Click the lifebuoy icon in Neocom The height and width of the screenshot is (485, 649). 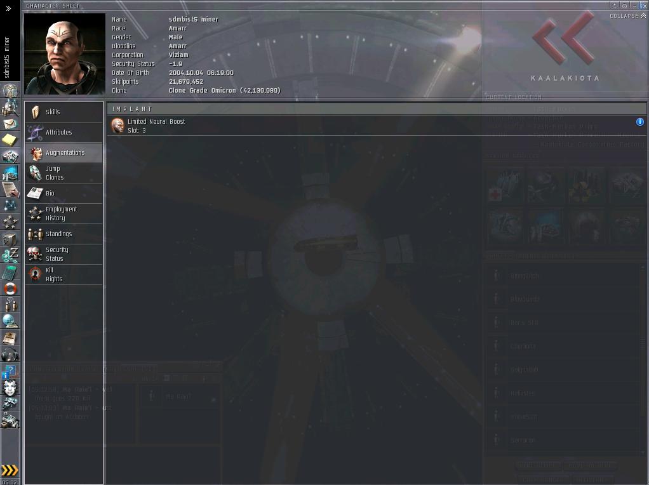click(x=10, y=288)
